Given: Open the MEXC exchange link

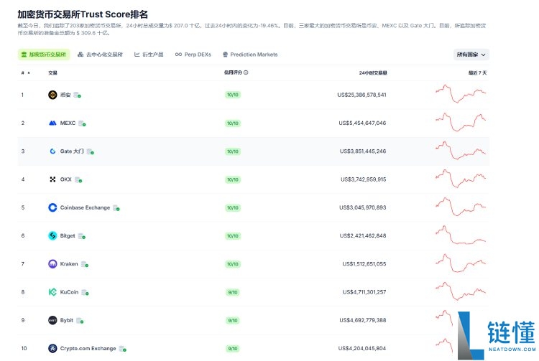Looking at the screenshot, I should point(68,123).
